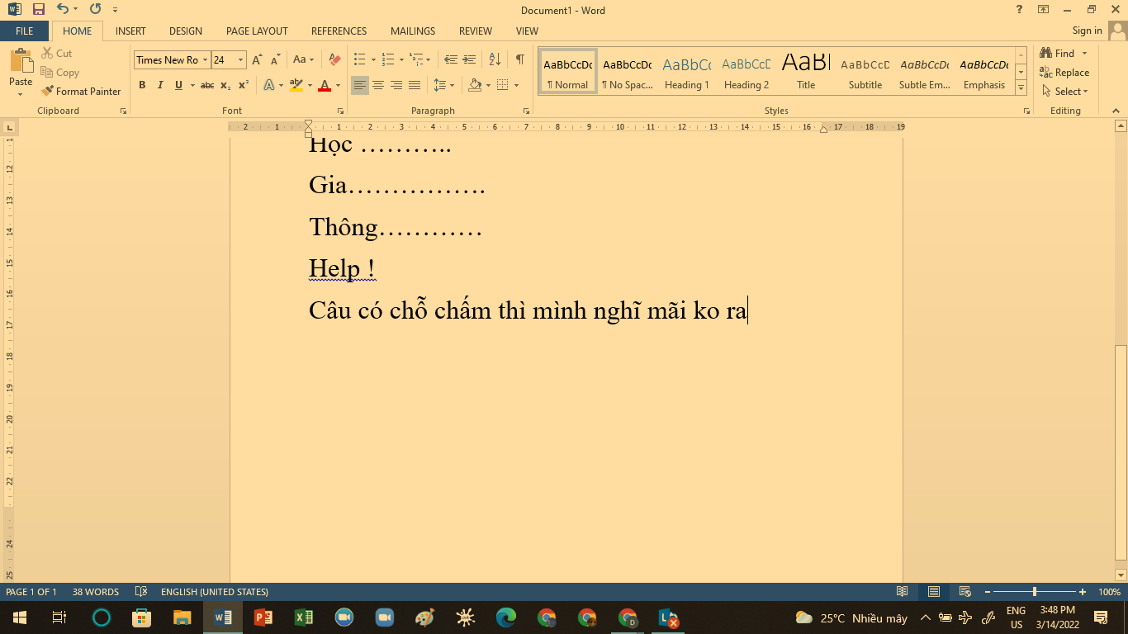Click the red font color button
Screen dimensions: 1128x634
pos(325,85)
